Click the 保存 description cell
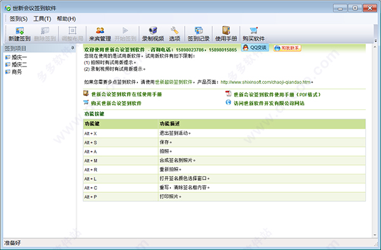Image resolution: width=381 pixels, height=250 pixels. 262,143
